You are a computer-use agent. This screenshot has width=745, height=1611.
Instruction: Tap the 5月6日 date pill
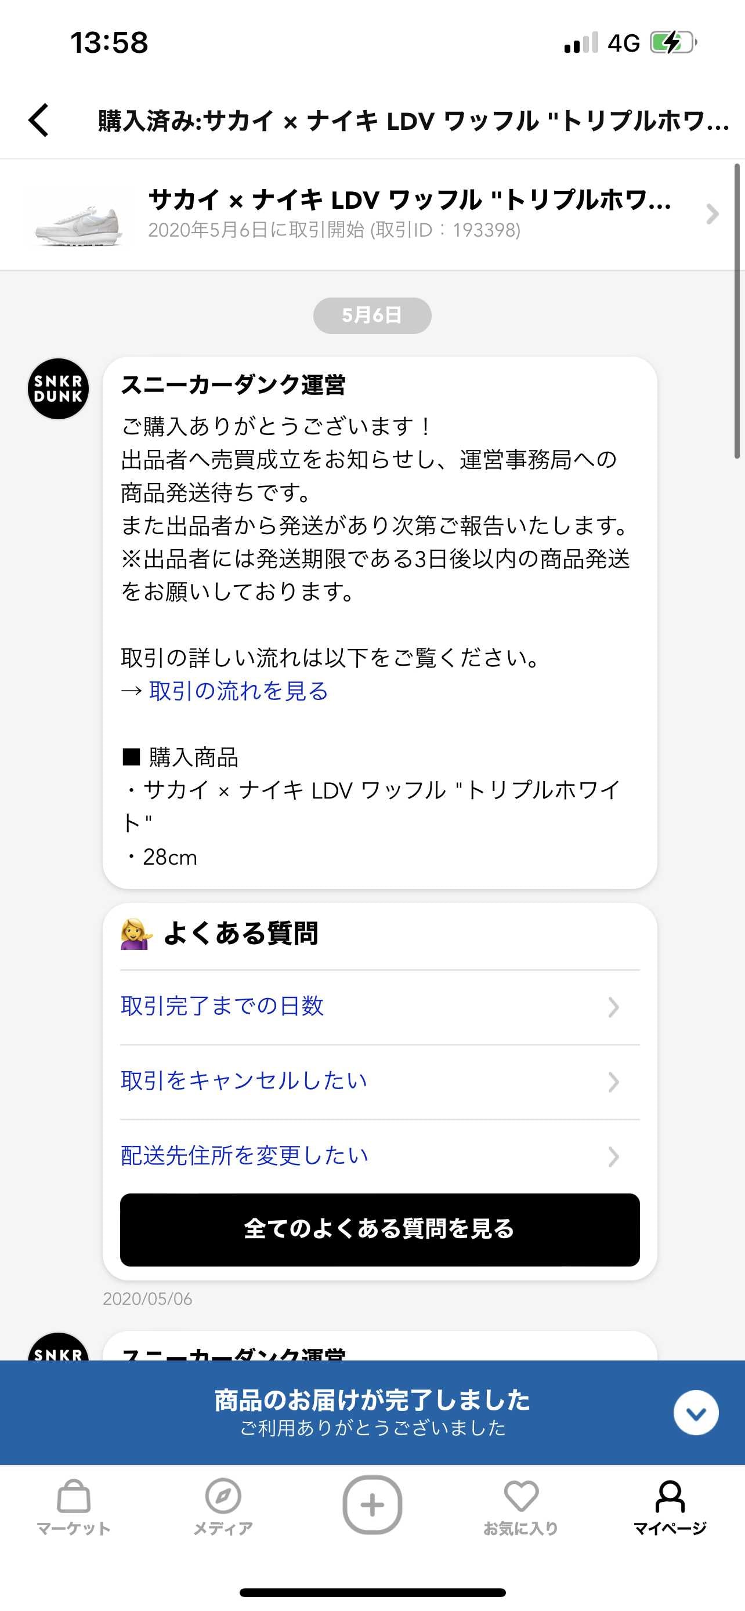(x=372, y=315)
